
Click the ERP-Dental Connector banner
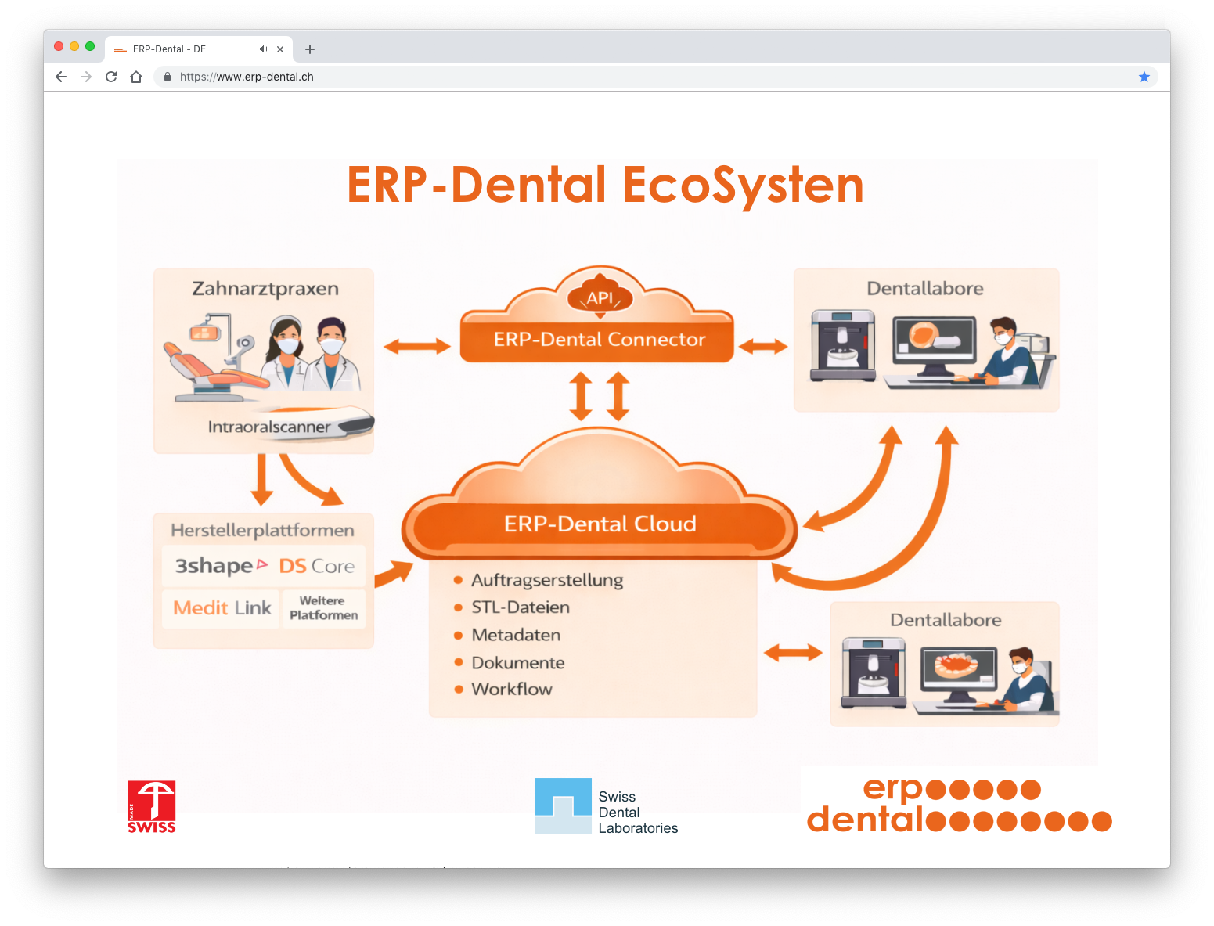[597, 339]
